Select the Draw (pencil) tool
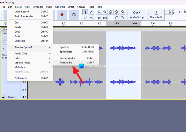186x132 pixels. tap(85, 18)
